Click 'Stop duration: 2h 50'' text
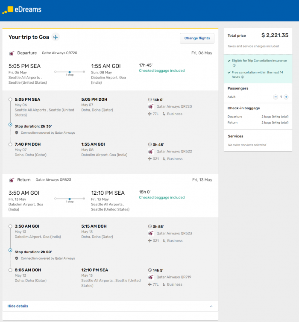 tap(33, 252)
